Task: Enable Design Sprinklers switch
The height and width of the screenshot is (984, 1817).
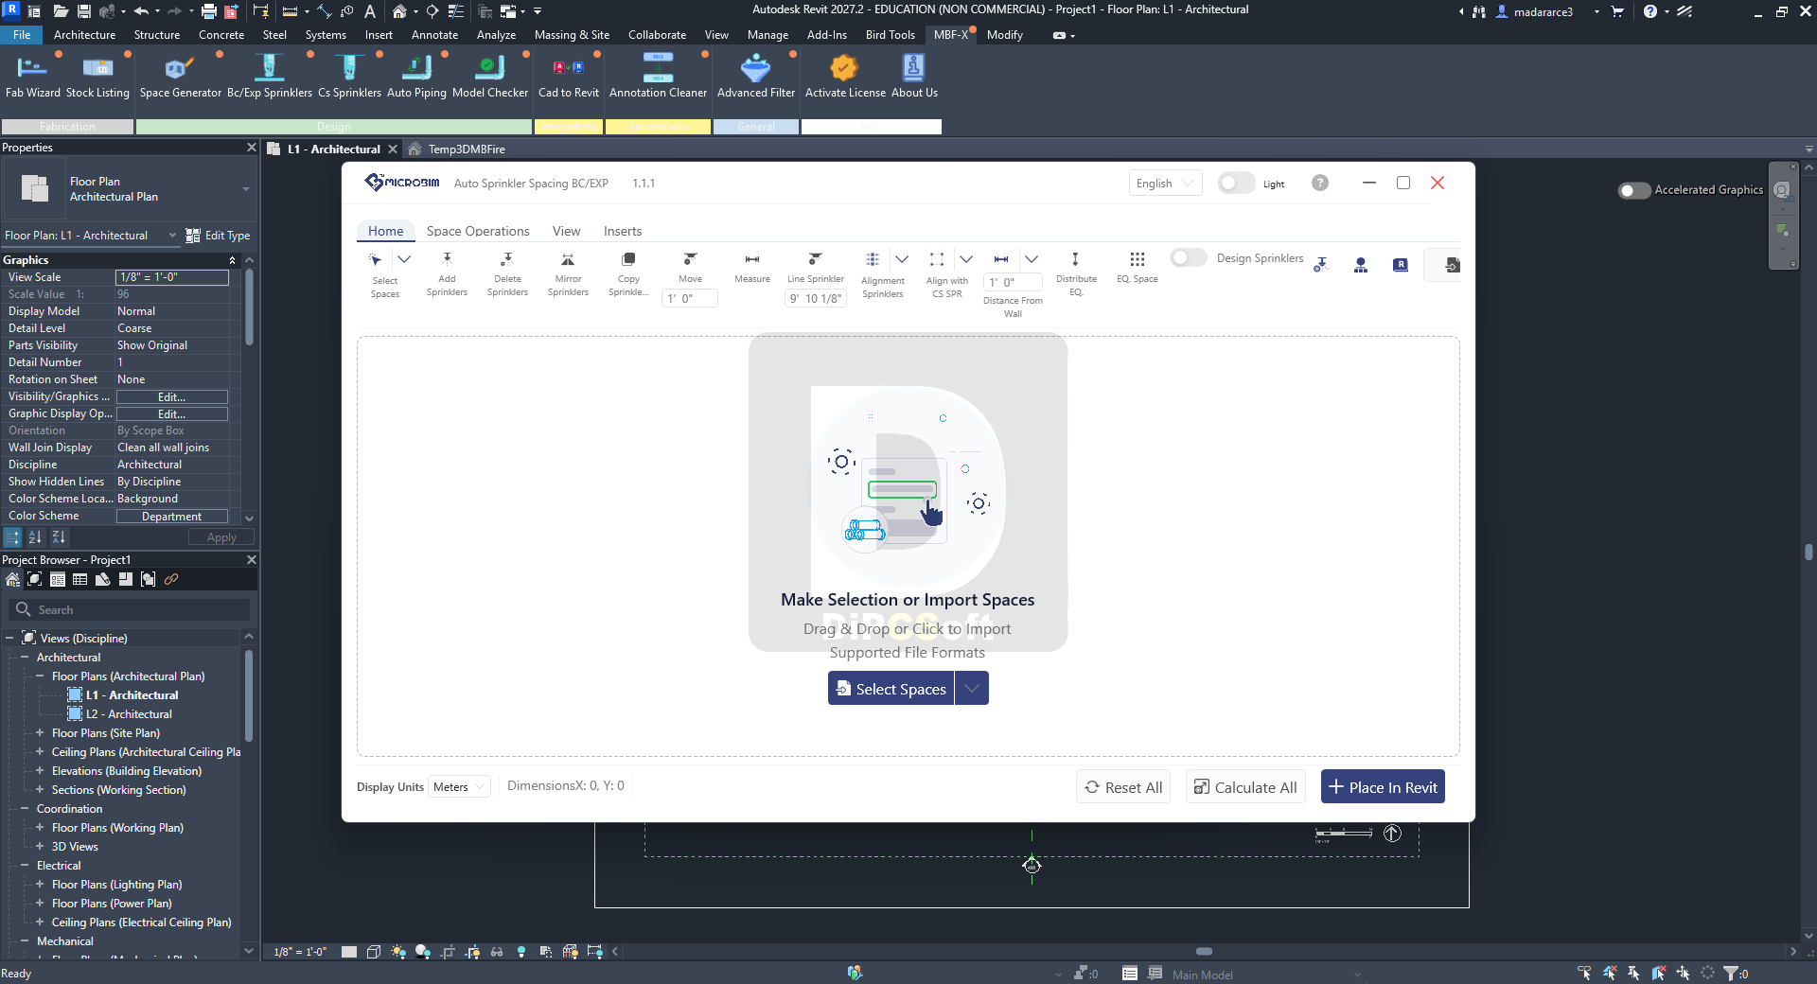Action: [1188, 257]
